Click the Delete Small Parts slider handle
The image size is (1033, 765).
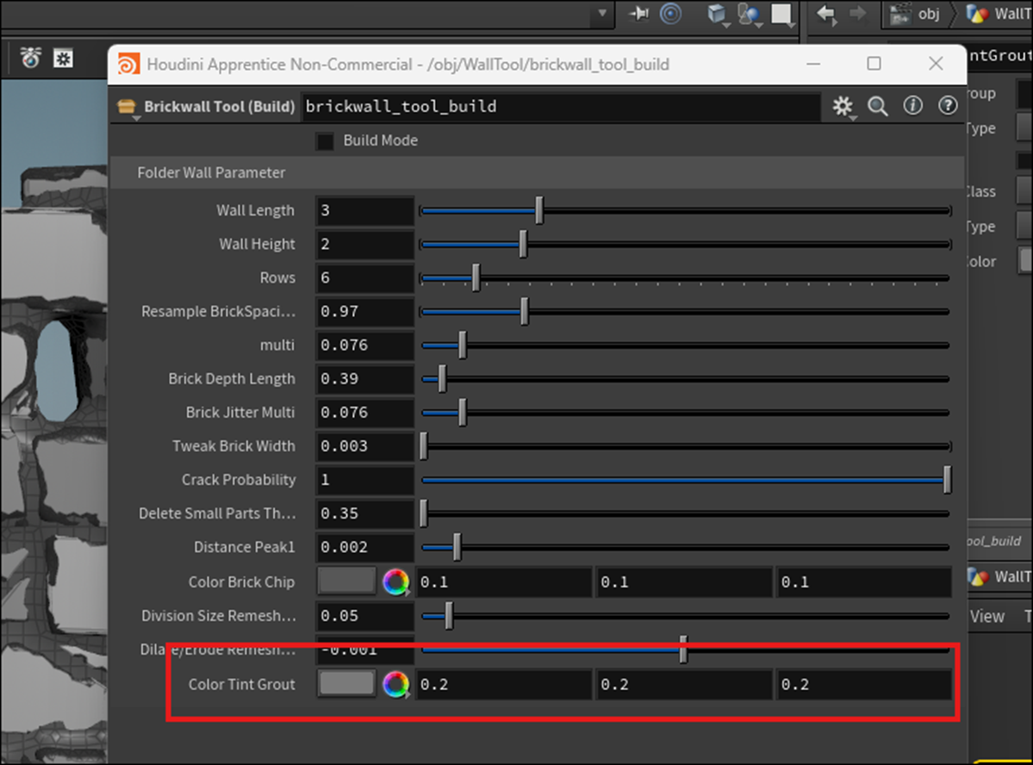(x=424, y=513)
